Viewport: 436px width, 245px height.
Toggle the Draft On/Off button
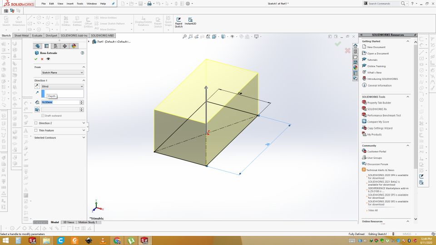[x=37, y=110]
